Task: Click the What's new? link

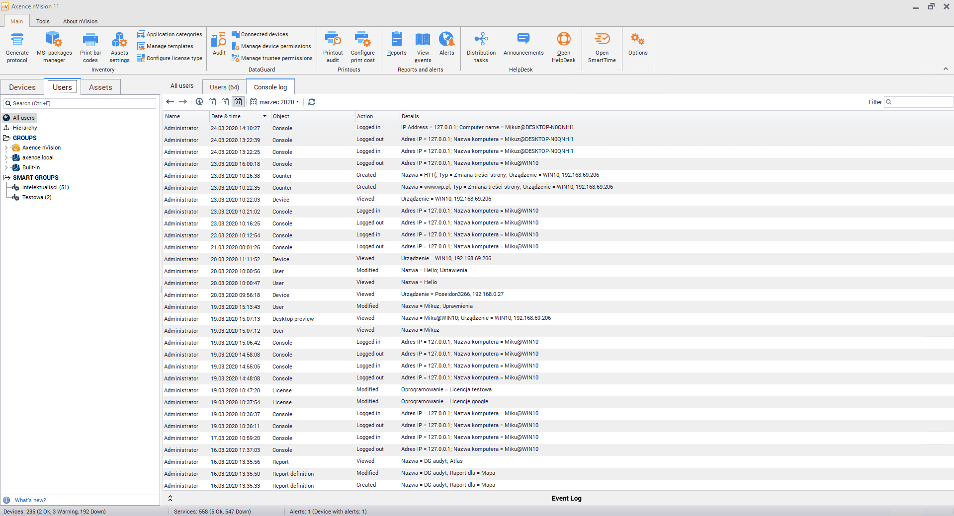Action: tap(30, 500)
